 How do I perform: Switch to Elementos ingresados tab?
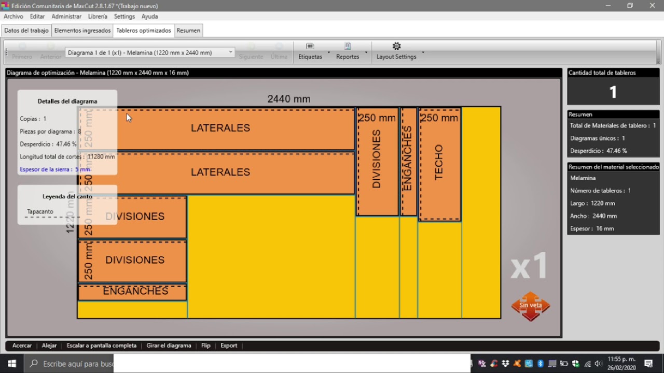82,31
